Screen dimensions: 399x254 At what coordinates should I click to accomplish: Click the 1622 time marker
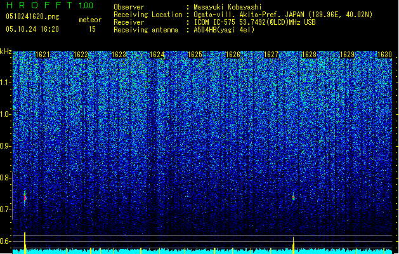pyautogui.click(x=81, y=55)
